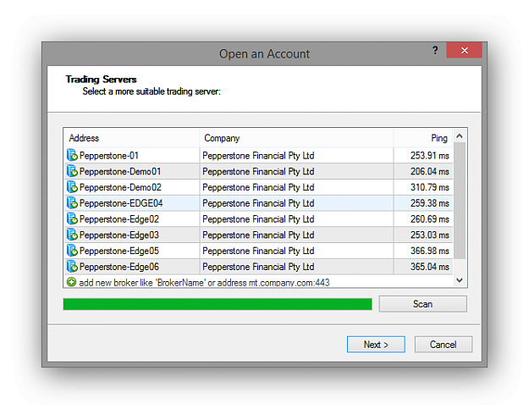Click the server icon beside Pepperstone-Edge06
Image resolution: width=529 pixels, height=409 pixels.
tap(72, 266)
